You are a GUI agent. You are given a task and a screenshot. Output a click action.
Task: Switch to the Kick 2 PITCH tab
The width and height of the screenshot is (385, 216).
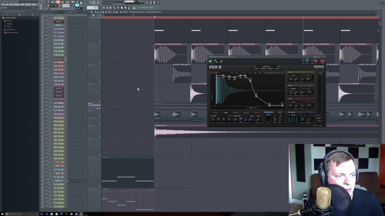click(215, 113)
